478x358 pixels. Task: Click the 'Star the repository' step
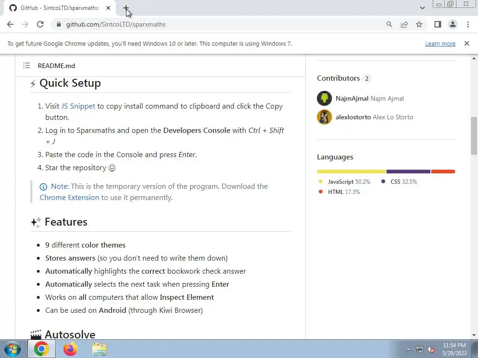pos(80,168)
